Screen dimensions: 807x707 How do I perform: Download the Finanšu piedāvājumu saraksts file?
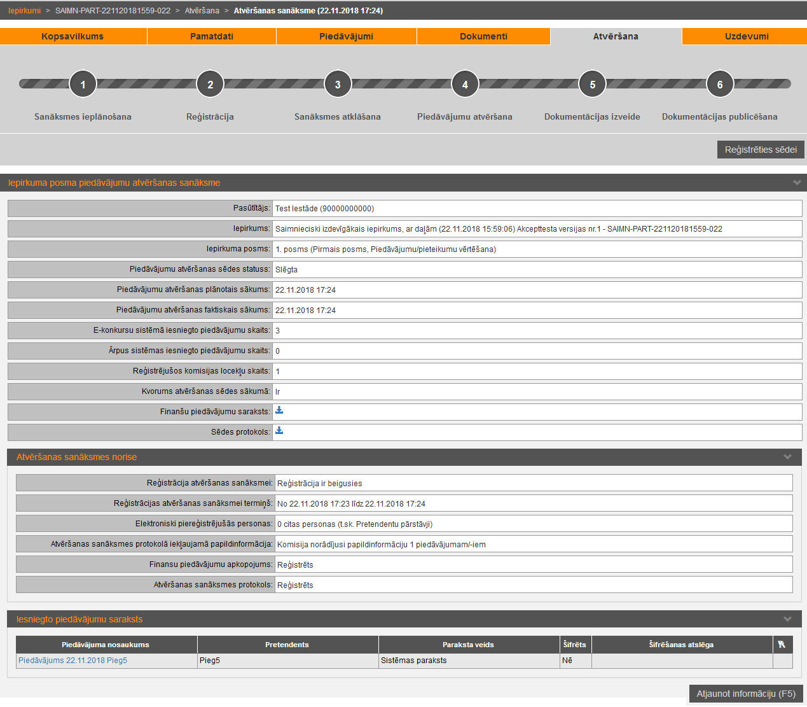pyautogui.click(x=279, y=410)
